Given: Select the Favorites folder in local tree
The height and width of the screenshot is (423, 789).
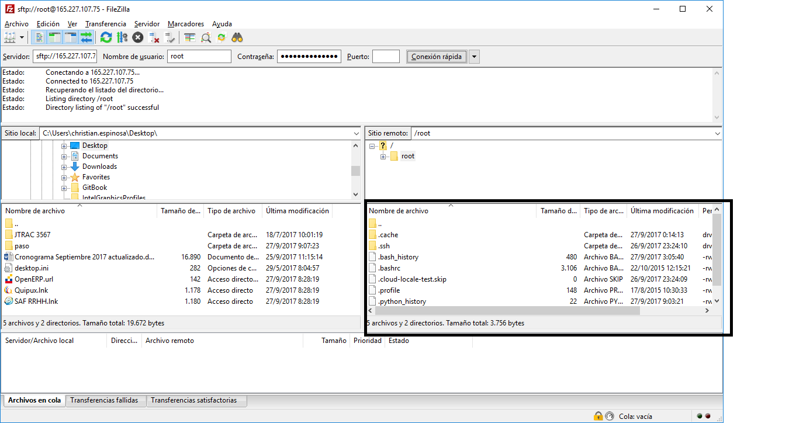Looking at the screenshot, I should point(96,177).
